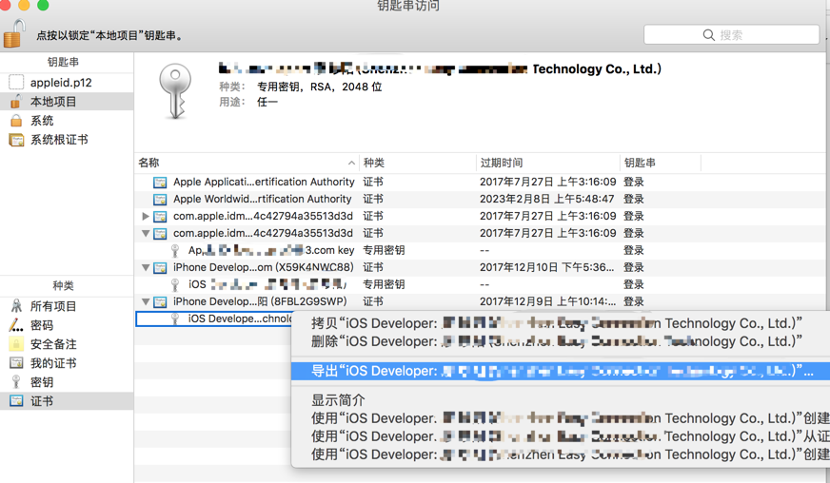
Task: Click the certificate icon of Apple Applicati...ertification Authority
Action: (160, 183)
